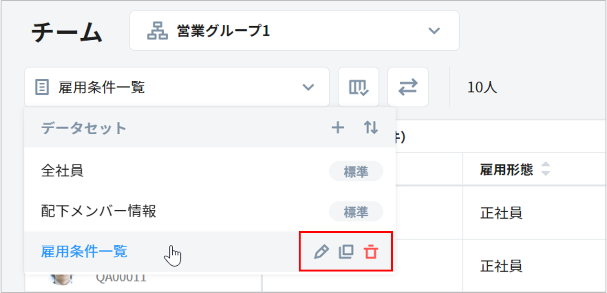The width and height of the screenshot is (607, 293).
Task: Sort by 雇用形態 column arrows
Action: [x=546, y=169]
